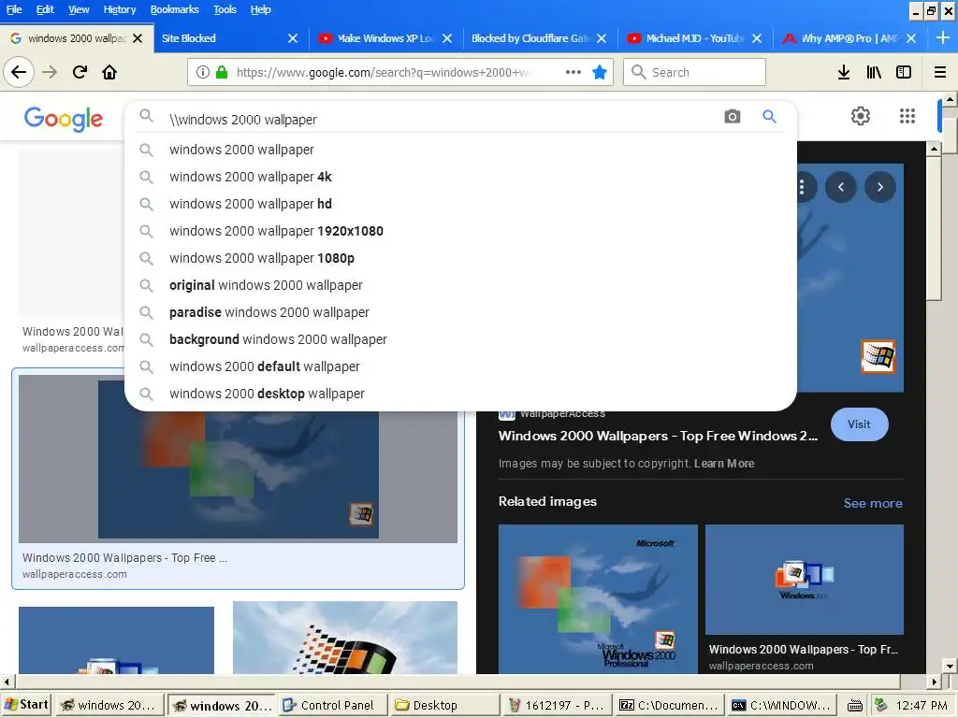Open the File menu

(14, 9)
